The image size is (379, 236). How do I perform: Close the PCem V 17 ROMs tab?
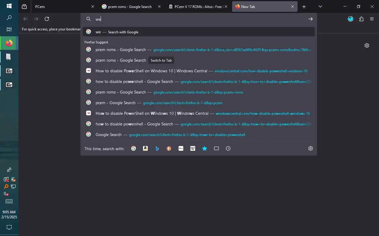tap(226, 6)
